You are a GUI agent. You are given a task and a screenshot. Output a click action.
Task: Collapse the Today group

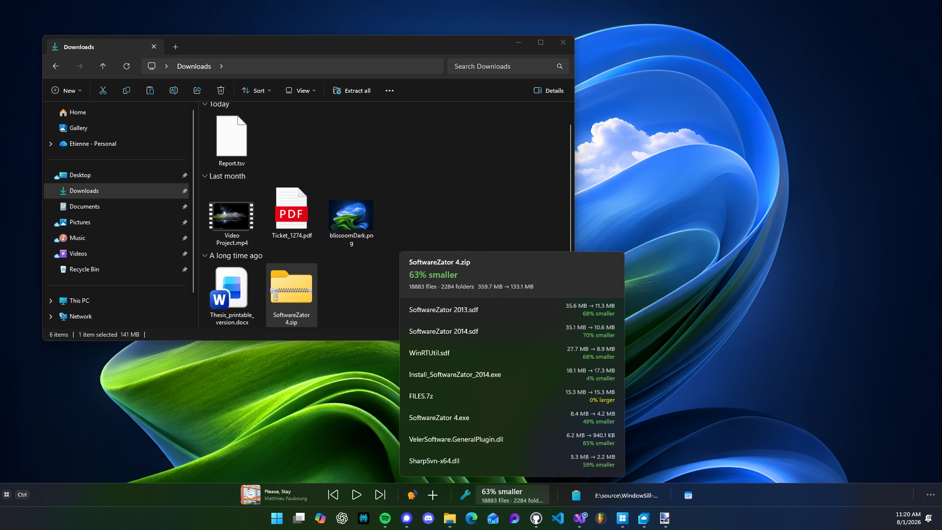[205, 104]
